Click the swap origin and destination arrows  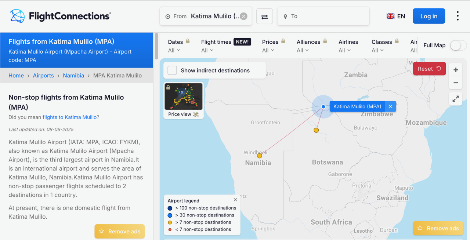[x=264, y=17]
